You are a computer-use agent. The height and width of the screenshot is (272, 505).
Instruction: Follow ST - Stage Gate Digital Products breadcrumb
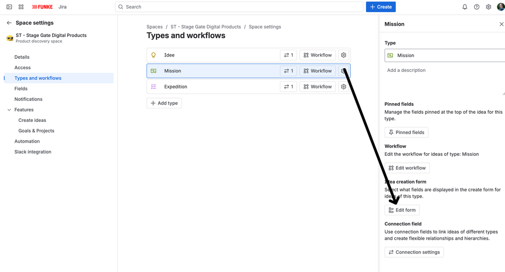click(205, 27)
